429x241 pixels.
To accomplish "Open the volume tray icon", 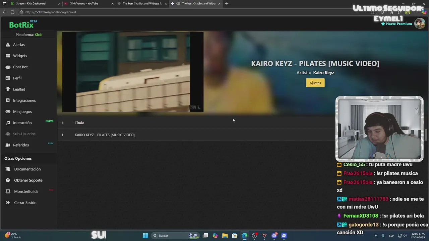I will (405, 236).
